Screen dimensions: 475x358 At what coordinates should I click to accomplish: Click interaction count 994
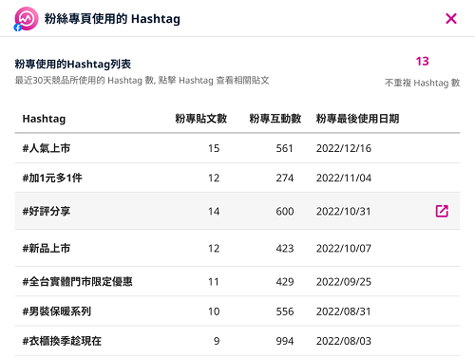[285, 341]
